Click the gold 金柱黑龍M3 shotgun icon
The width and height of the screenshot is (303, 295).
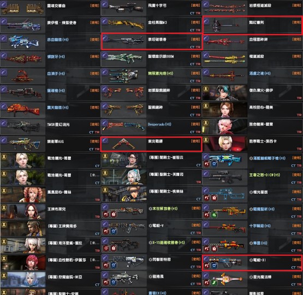[x=124, y=25]
